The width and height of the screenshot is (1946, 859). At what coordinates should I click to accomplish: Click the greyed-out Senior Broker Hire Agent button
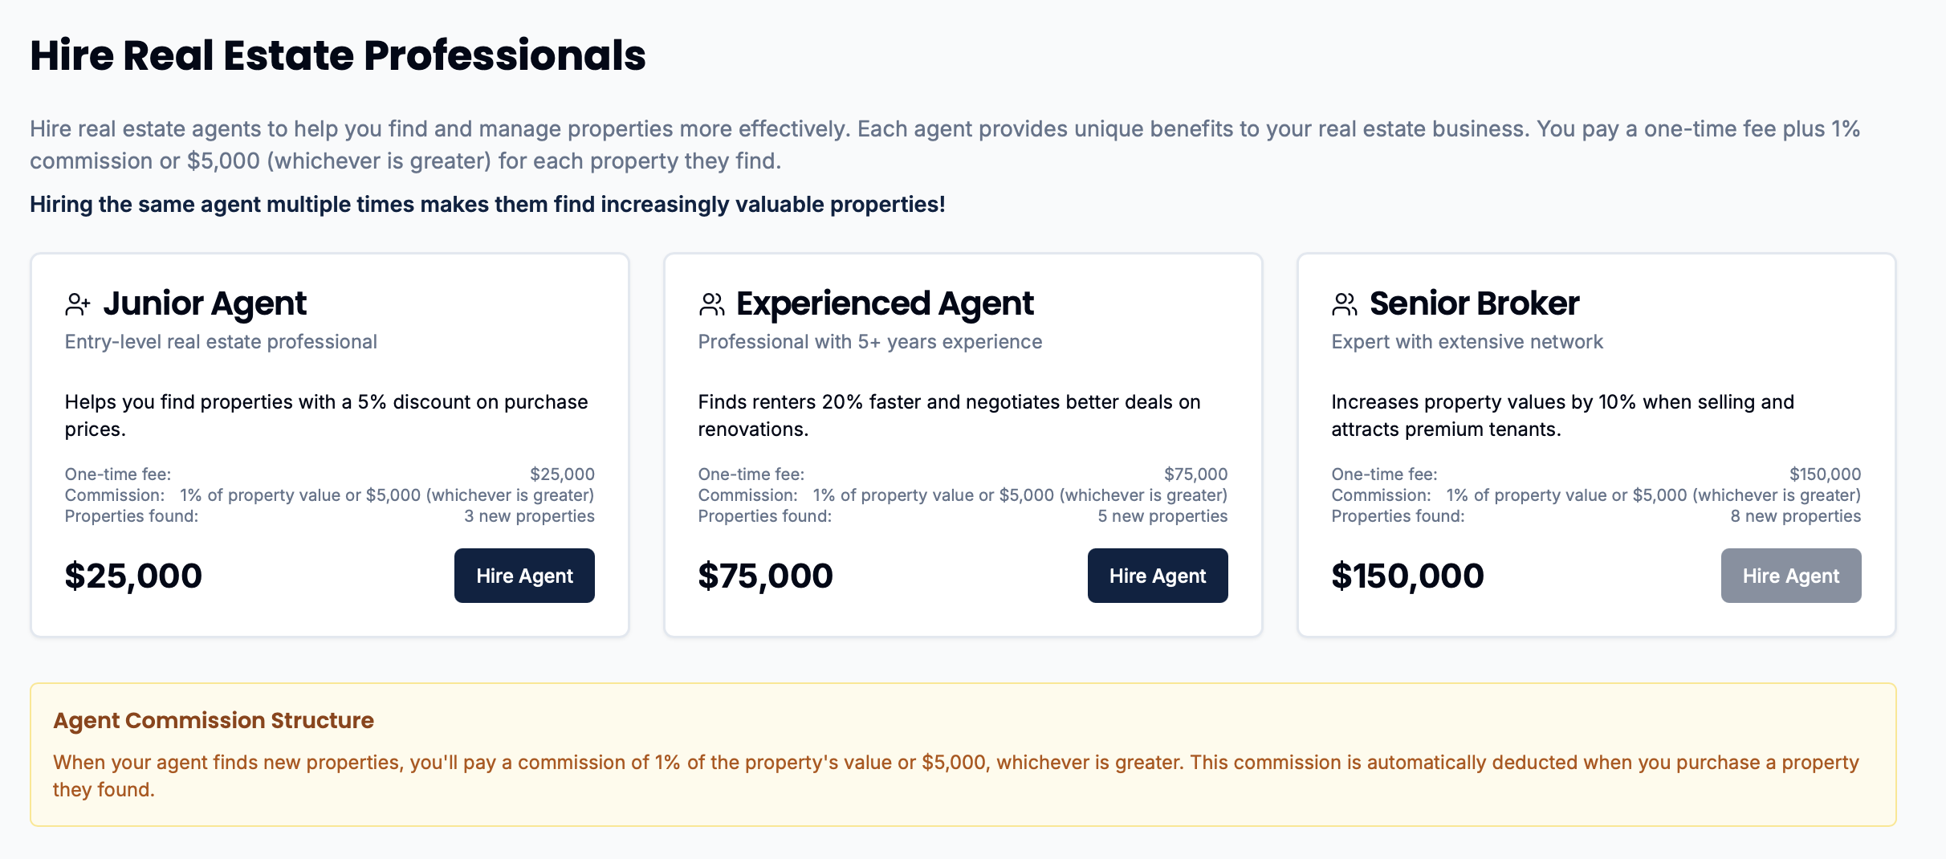click(x=1791, y=576)
